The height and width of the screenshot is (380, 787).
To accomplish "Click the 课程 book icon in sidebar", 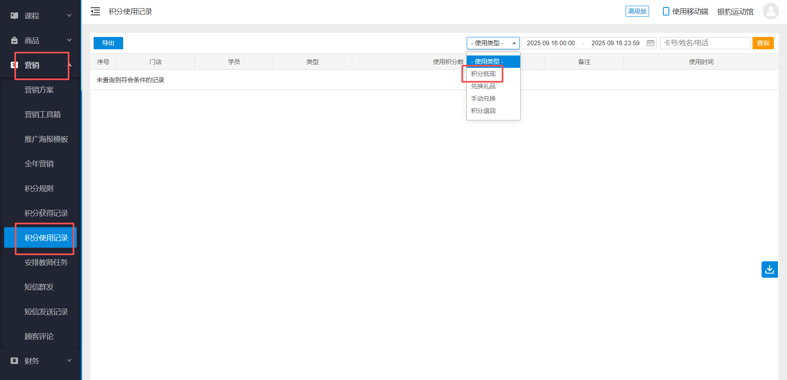I will click(x=14, y=16).
